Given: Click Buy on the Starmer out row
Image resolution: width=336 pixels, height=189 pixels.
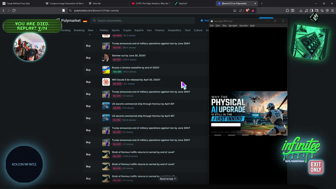Looking at the screenshot, I should tap(88, 58).
